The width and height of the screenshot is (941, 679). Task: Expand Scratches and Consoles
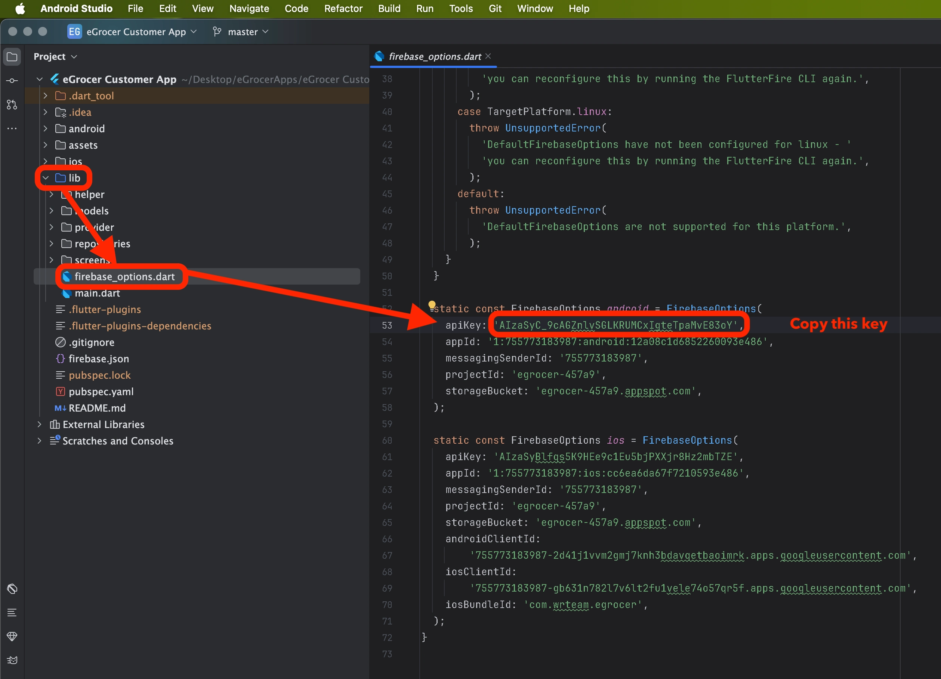click(39, 441)
